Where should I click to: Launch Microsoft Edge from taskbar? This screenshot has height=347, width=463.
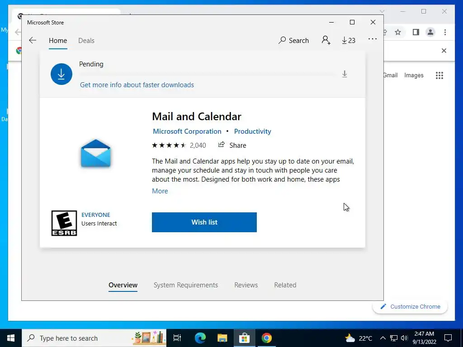pyautogui.click(x=200, y=338)
